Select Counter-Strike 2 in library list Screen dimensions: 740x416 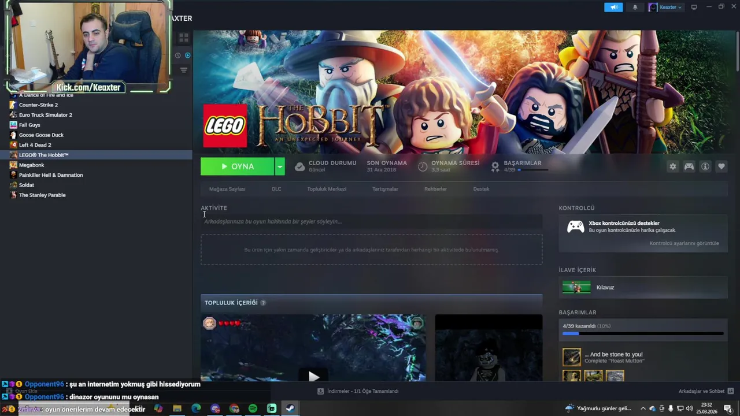[96, 105]
